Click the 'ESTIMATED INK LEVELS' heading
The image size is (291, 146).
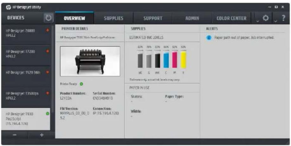pos(146,38)
